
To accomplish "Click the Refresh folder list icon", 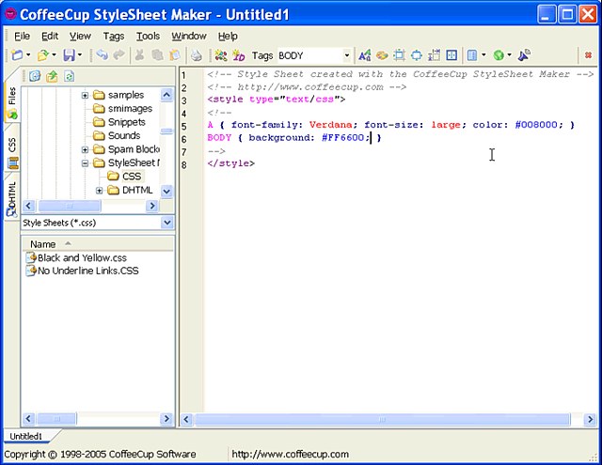I will (69, 76).
